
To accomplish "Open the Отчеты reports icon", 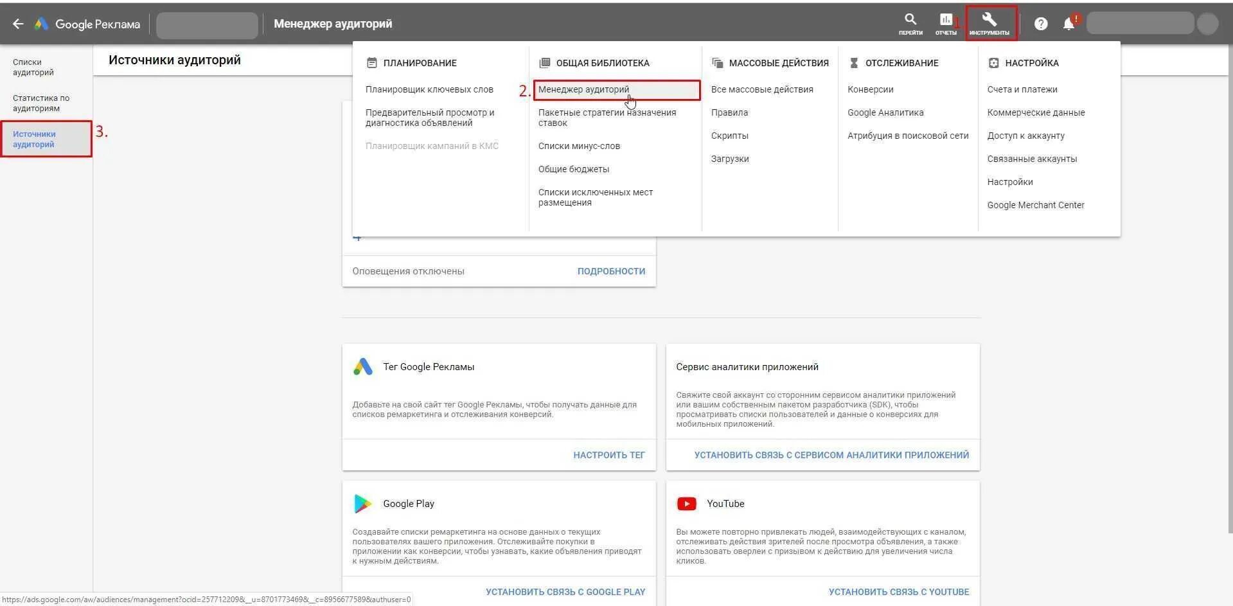I will pos(946,24).
